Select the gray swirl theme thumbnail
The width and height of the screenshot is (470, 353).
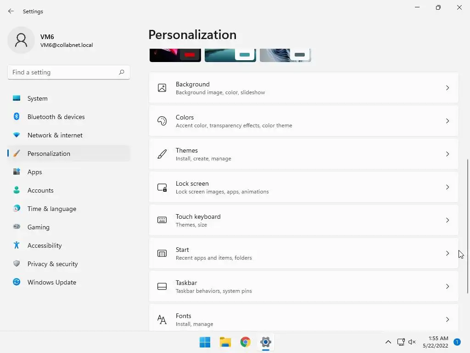(285, 55)
